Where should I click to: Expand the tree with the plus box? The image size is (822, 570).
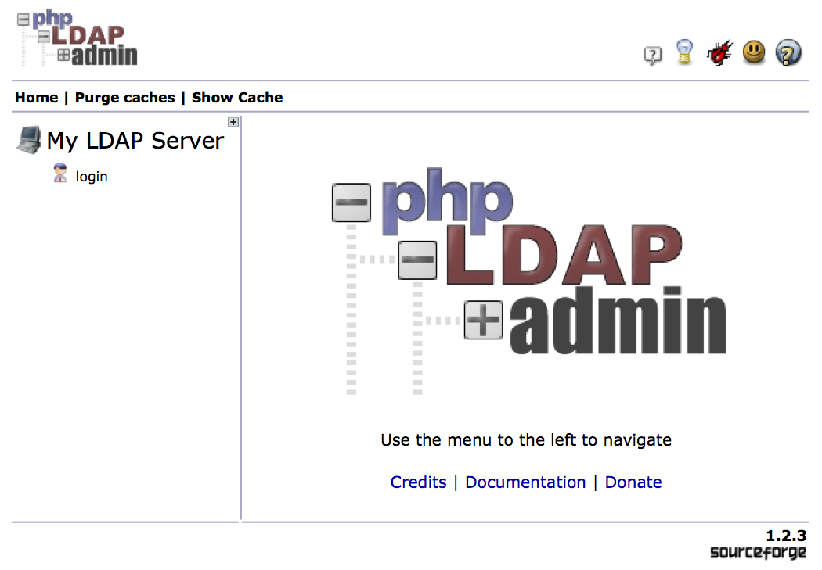233,122
